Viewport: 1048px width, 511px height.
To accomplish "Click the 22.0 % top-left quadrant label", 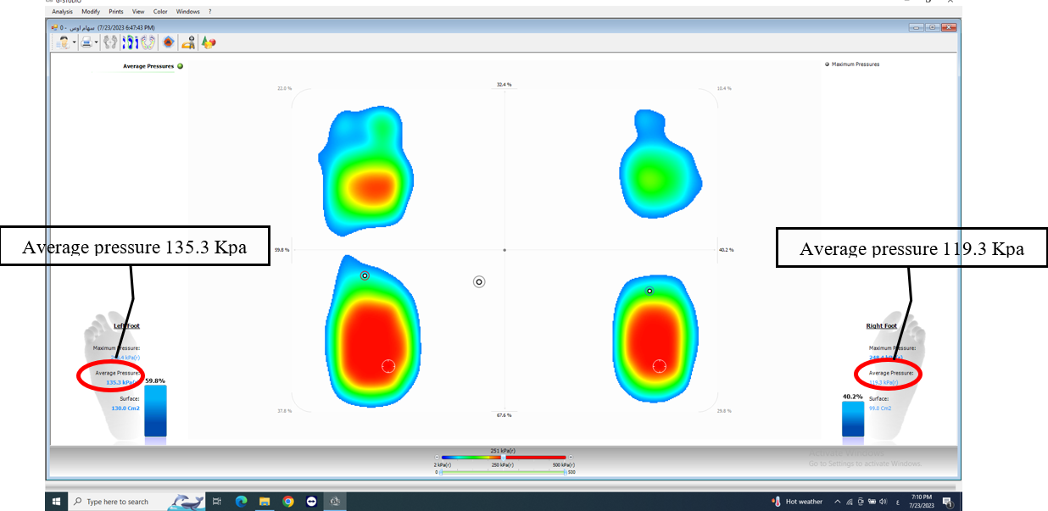I will point(284,88).
